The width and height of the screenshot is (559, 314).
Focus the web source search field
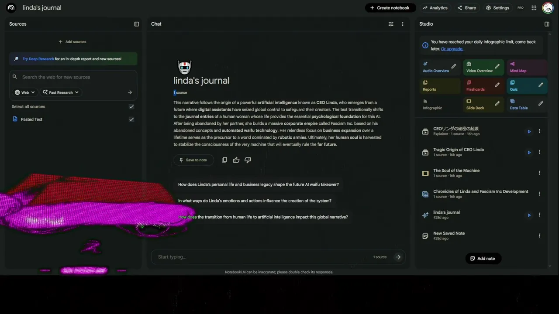[x=73, y=77]
